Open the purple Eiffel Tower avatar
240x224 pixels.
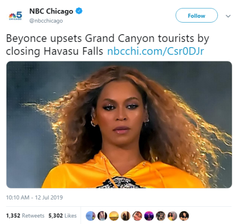(149, 216)
